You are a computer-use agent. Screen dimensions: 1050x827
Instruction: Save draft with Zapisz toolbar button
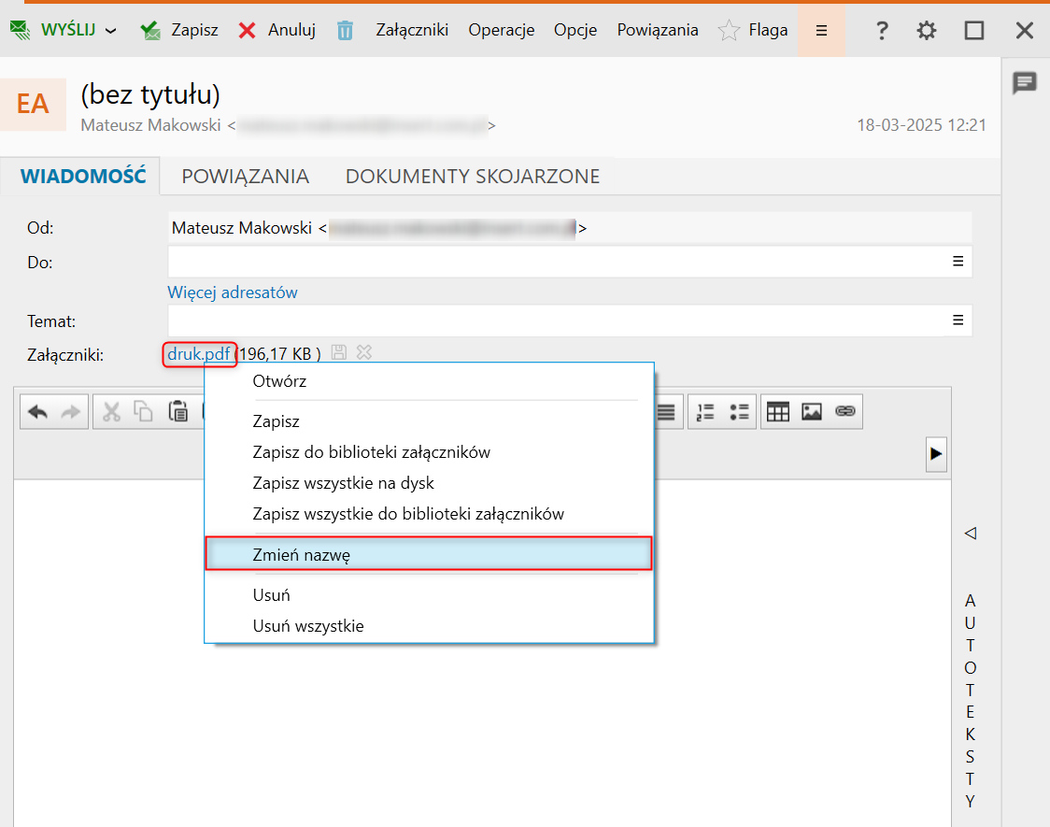pos(179,30)
